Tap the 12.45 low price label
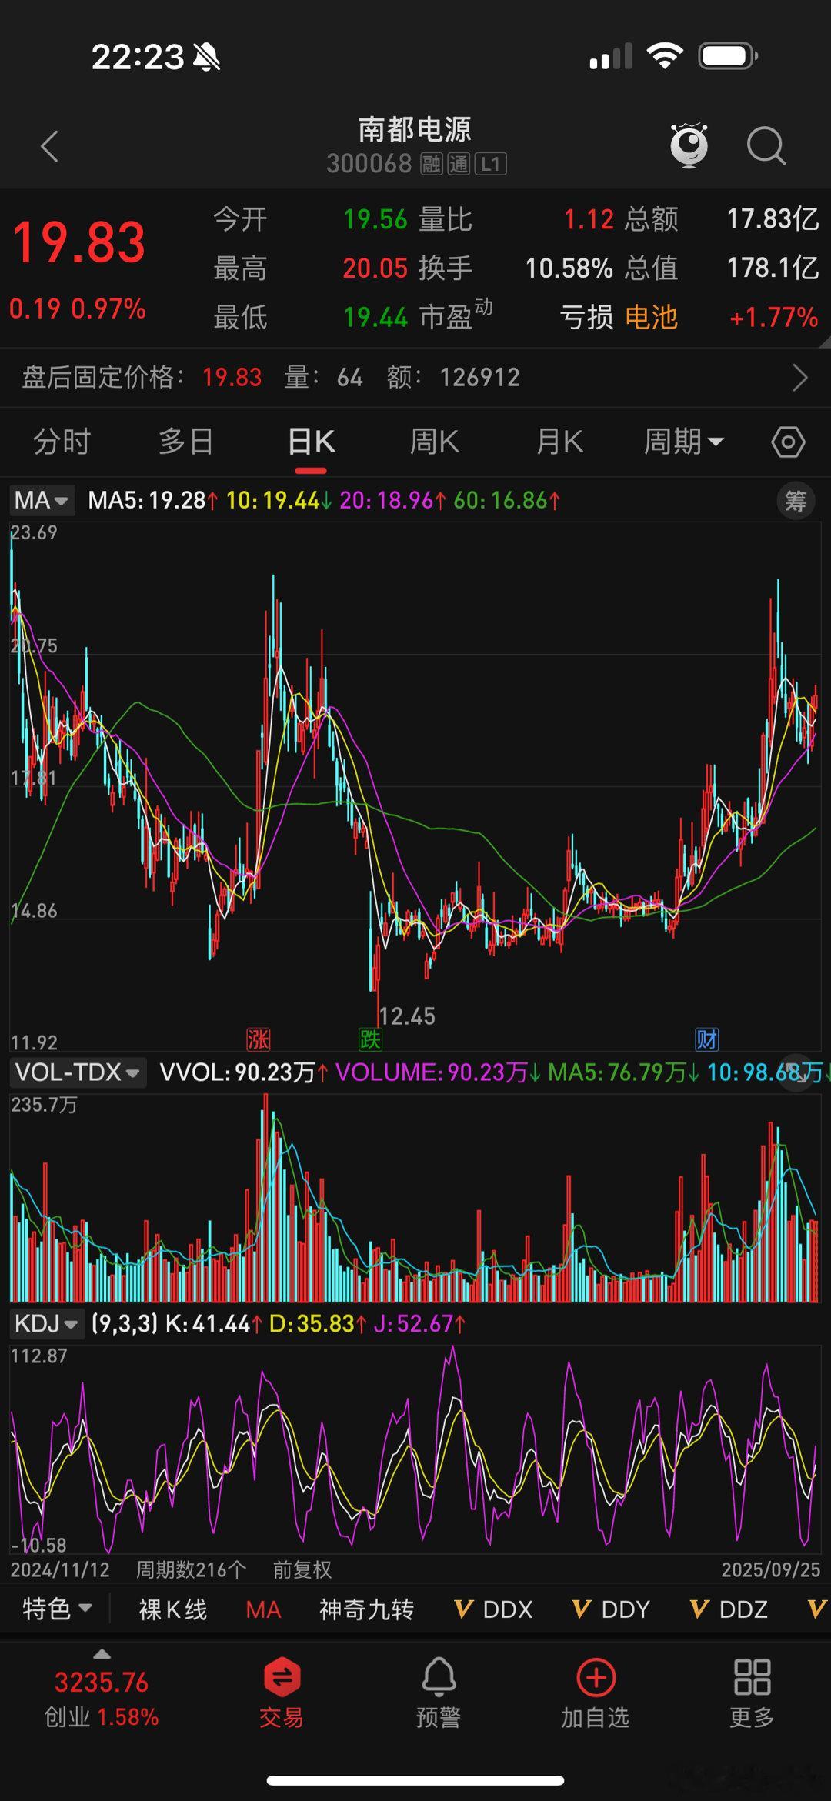Image resolution: width=831 pixels, height=1801 pixels. 408,1016
